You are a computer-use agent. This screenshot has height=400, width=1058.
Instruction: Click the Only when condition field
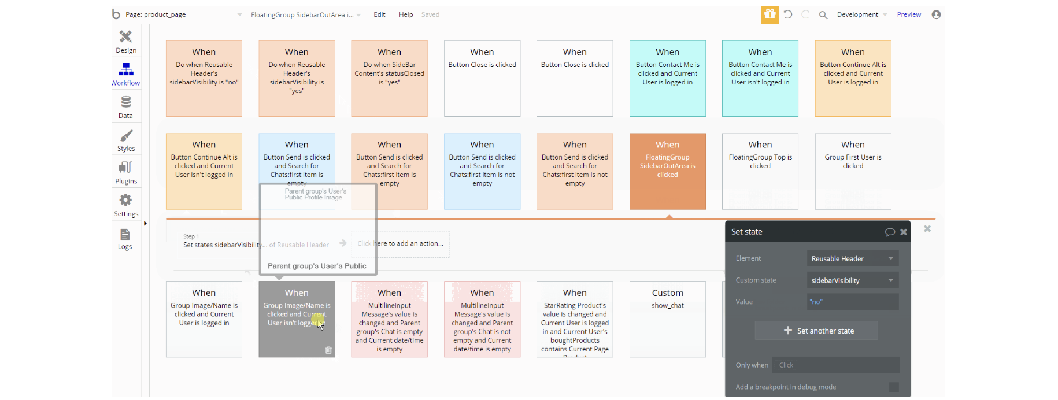click(835, 365)
